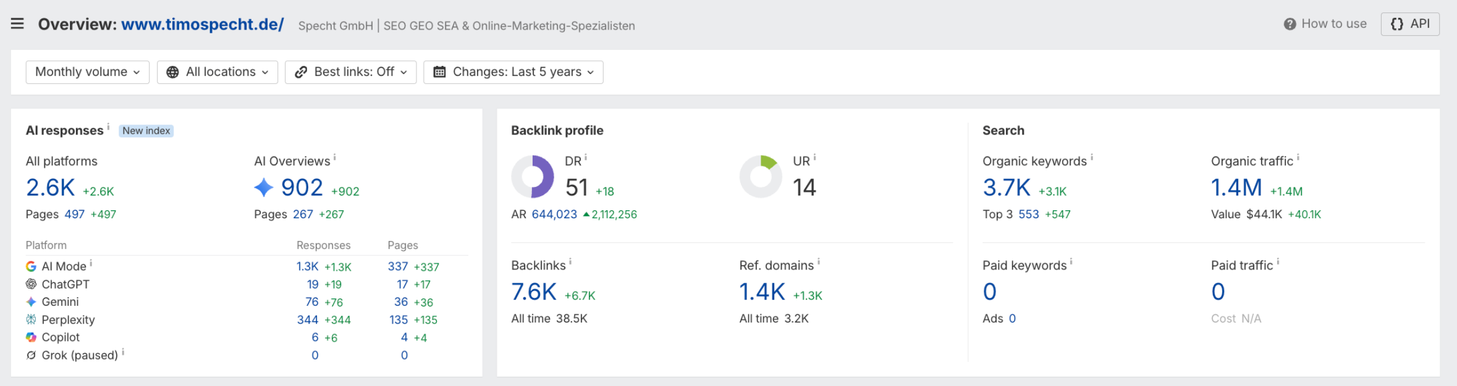Click the AI Overviews Pages 267 link
Screen dimensions: 1457x386
tap(303, 215)
